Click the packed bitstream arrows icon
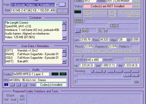This screenshot has height=104, width=146. click(x=114, y=25)
